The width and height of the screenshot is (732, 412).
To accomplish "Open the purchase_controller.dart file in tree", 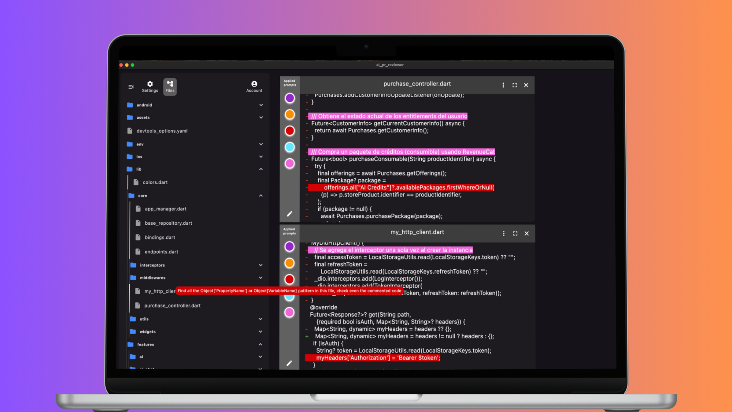I will tap(172, 306).
